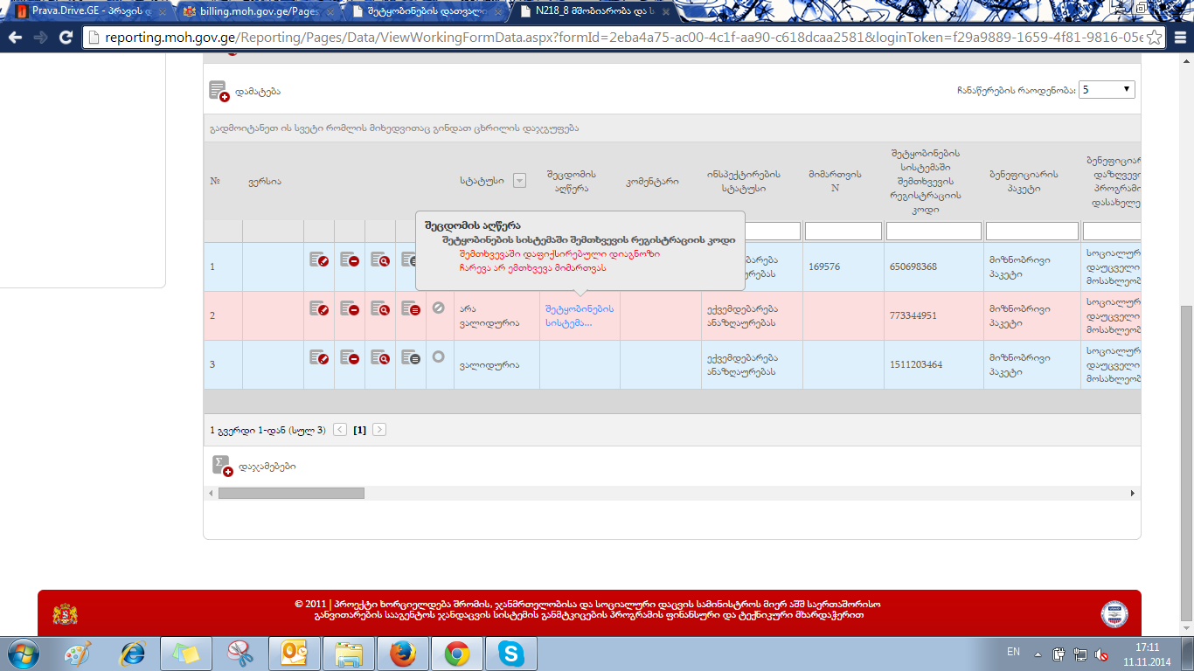Open Skype from the Windows taskbar
This screenshot has height=671, width=1194.
(x=510, y=653)
